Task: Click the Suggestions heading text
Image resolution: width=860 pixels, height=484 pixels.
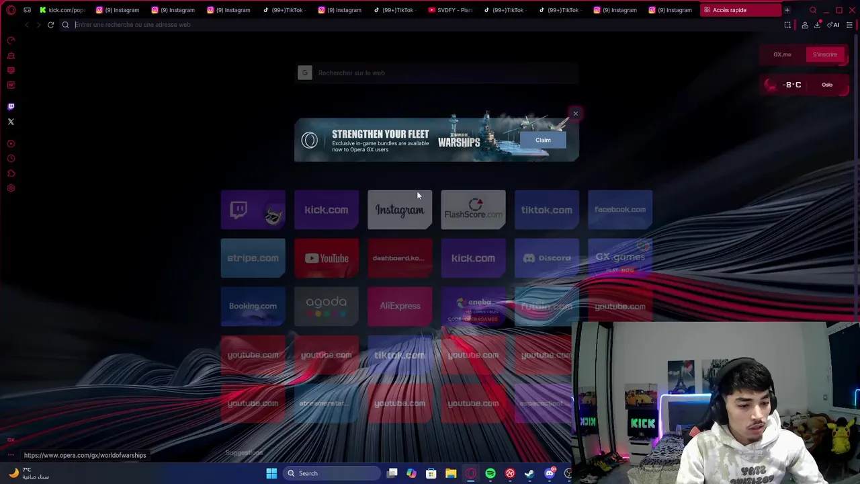Action: point(244,453)
